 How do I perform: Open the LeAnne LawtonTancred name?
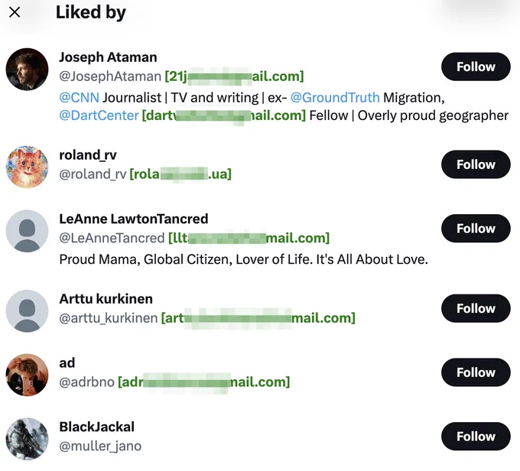click(134, 219)
